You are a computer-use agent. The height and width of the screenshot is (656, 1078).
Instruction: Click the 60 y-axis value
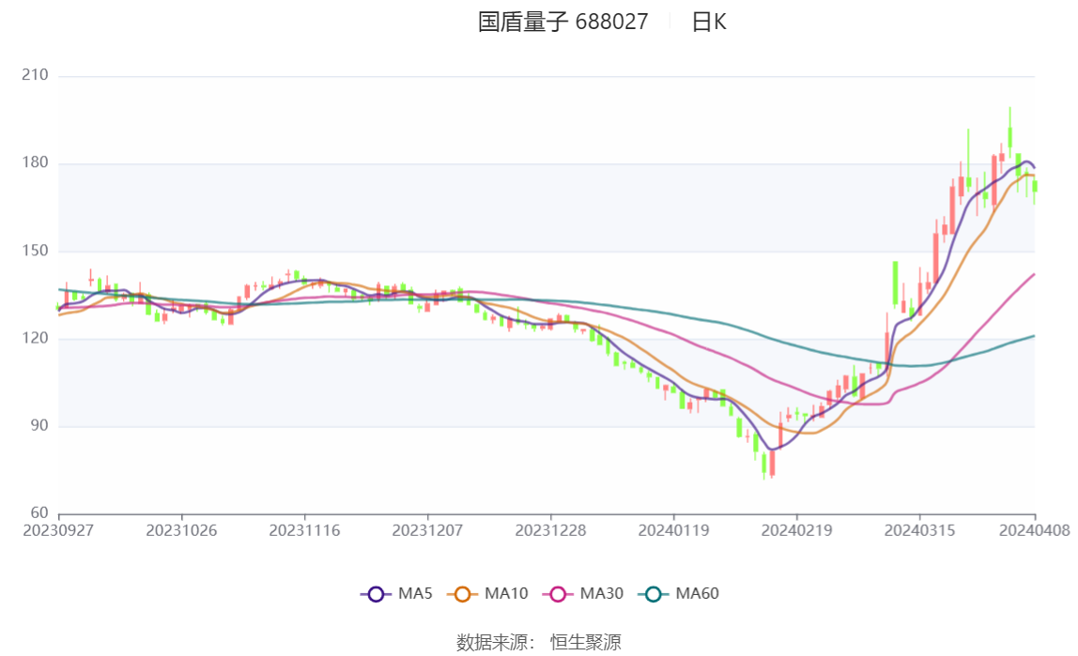point(39,513)
